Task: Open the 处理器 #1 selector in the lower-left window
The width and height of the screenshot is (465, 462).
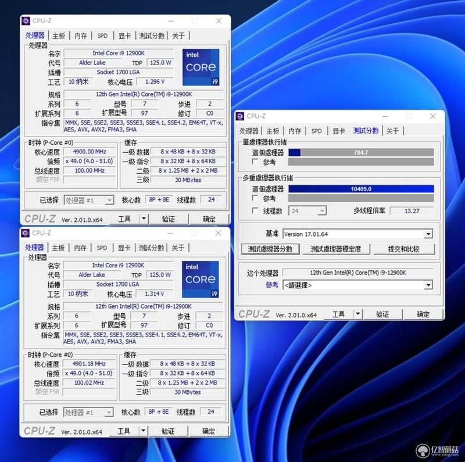Action: tap(88, 413)
